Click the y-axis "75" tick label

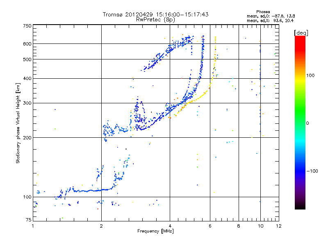click(29, 220)
